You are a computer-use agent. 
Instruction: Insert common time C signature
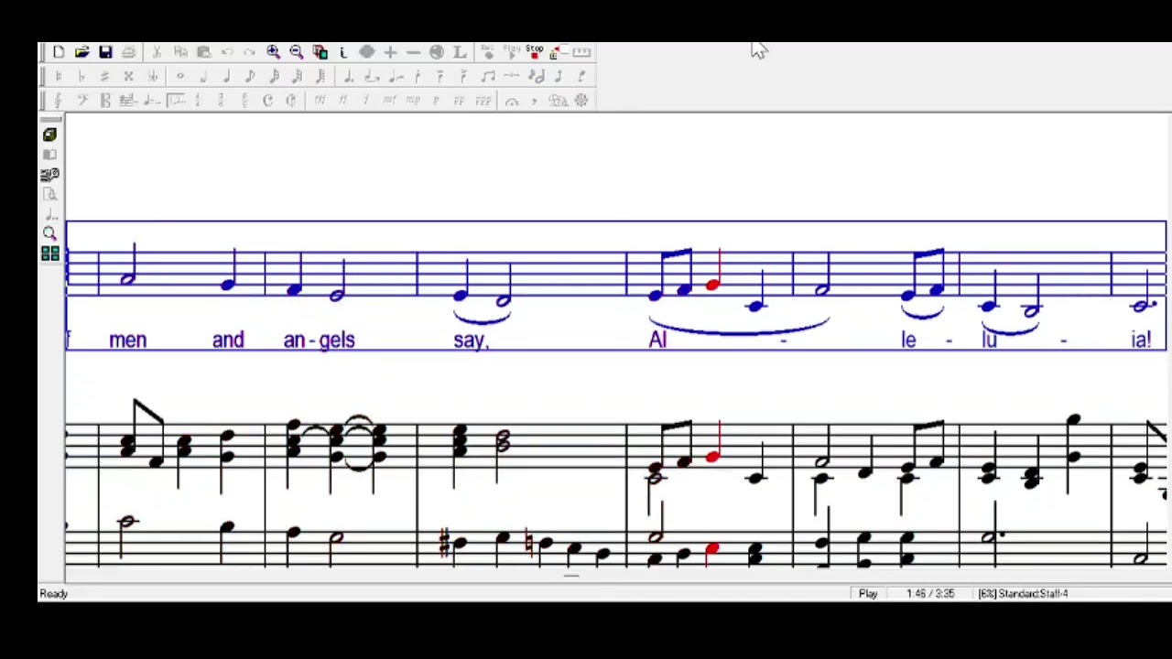(267, 101)
